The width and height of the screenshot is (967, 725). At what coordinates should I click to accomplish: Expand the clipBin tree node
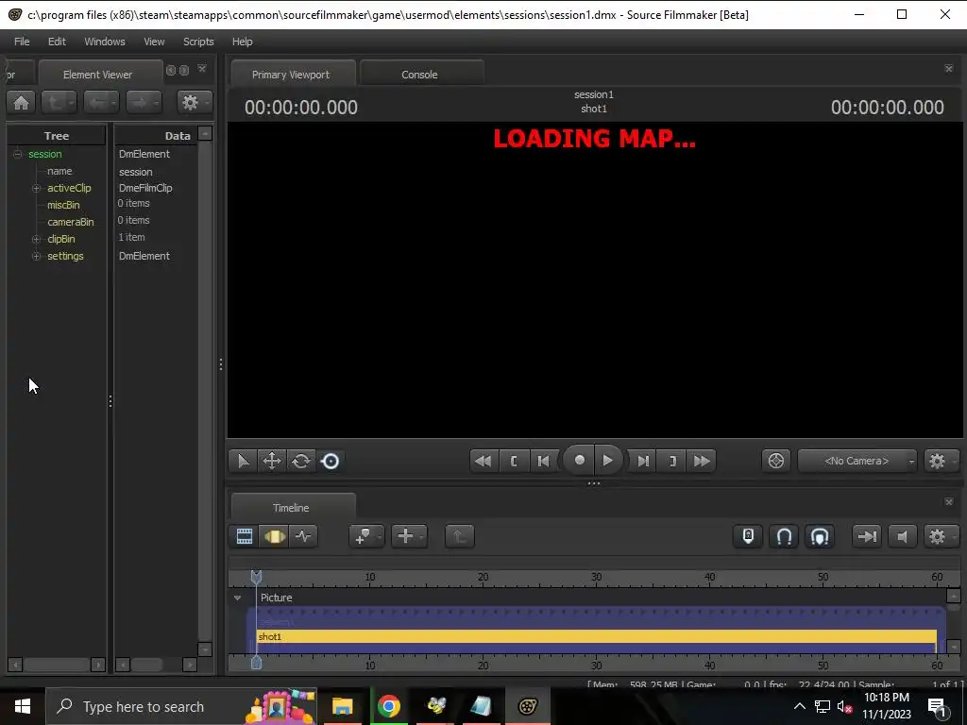click(x=37, y=239)
